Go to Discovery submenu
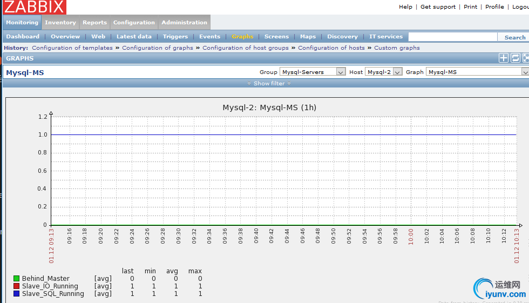Screen dimensions: 529x303 pyautogui.click(x=342, y=36)
